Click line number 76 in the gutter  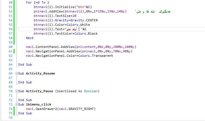(11, 118)
